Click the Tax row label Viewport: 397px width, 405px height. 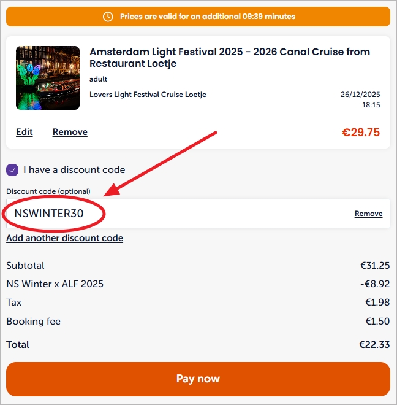[13, 303]
